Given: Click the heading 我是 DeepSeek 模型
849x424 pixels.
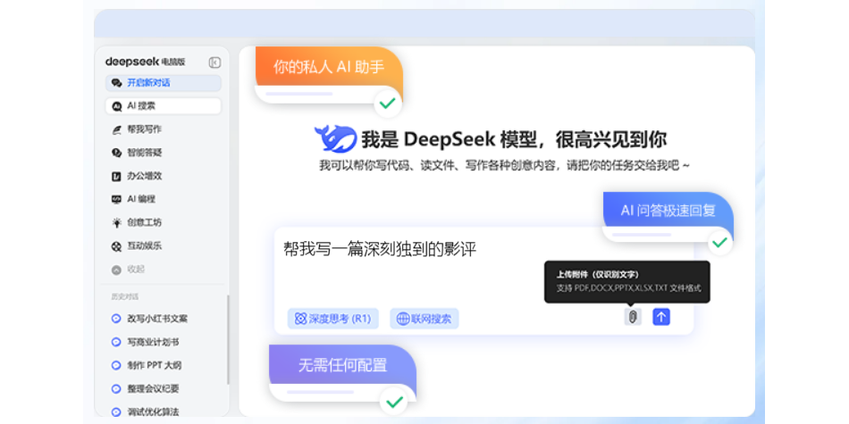Looking at the screenshot, I should coord(514,139).
